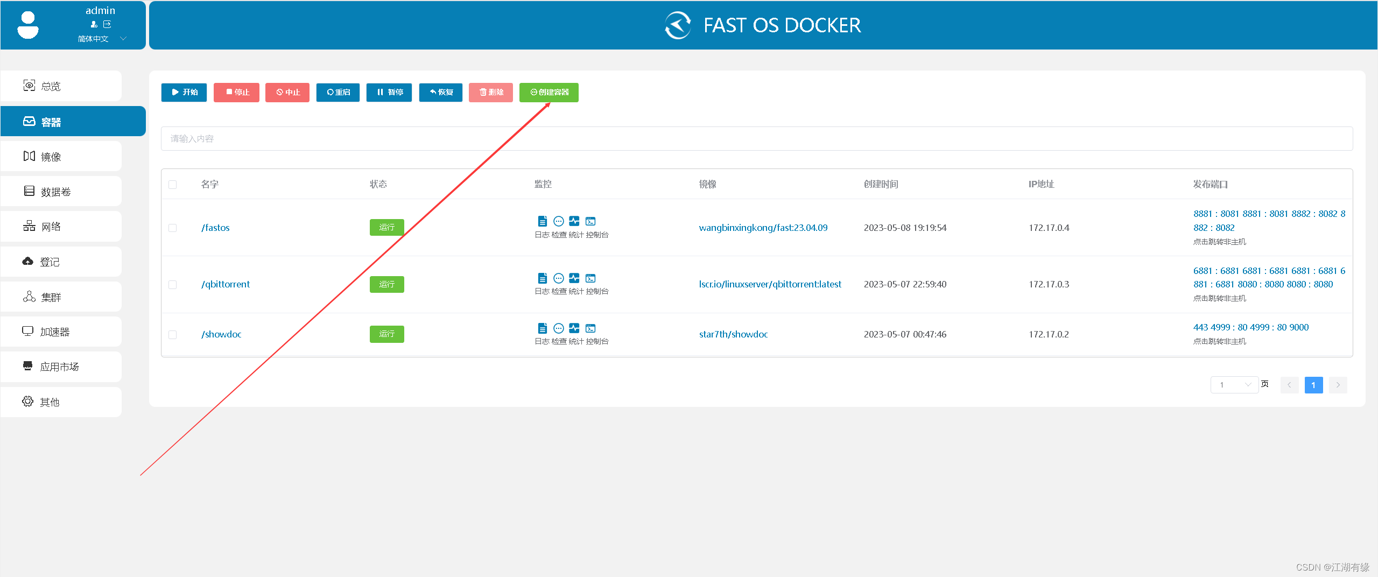Viewport: 1378px width, 577px height.
Task: Open the /showdoc container link
Action: 221,334
